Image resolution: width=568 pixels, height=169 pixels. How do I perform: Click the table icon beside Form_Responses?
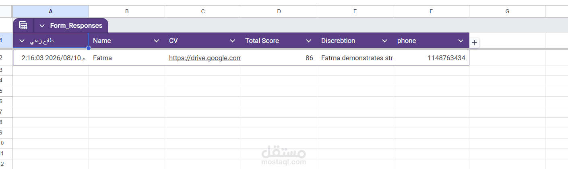[x=23, y=26]
